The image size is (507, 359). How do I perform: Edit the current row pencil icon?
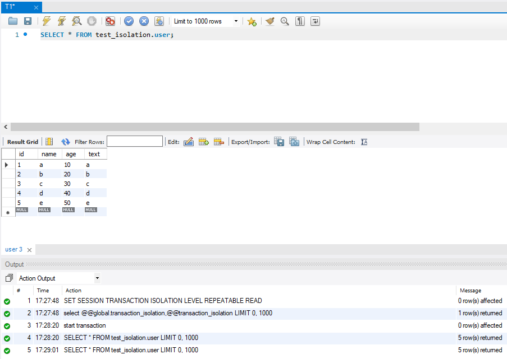[189, 142]
